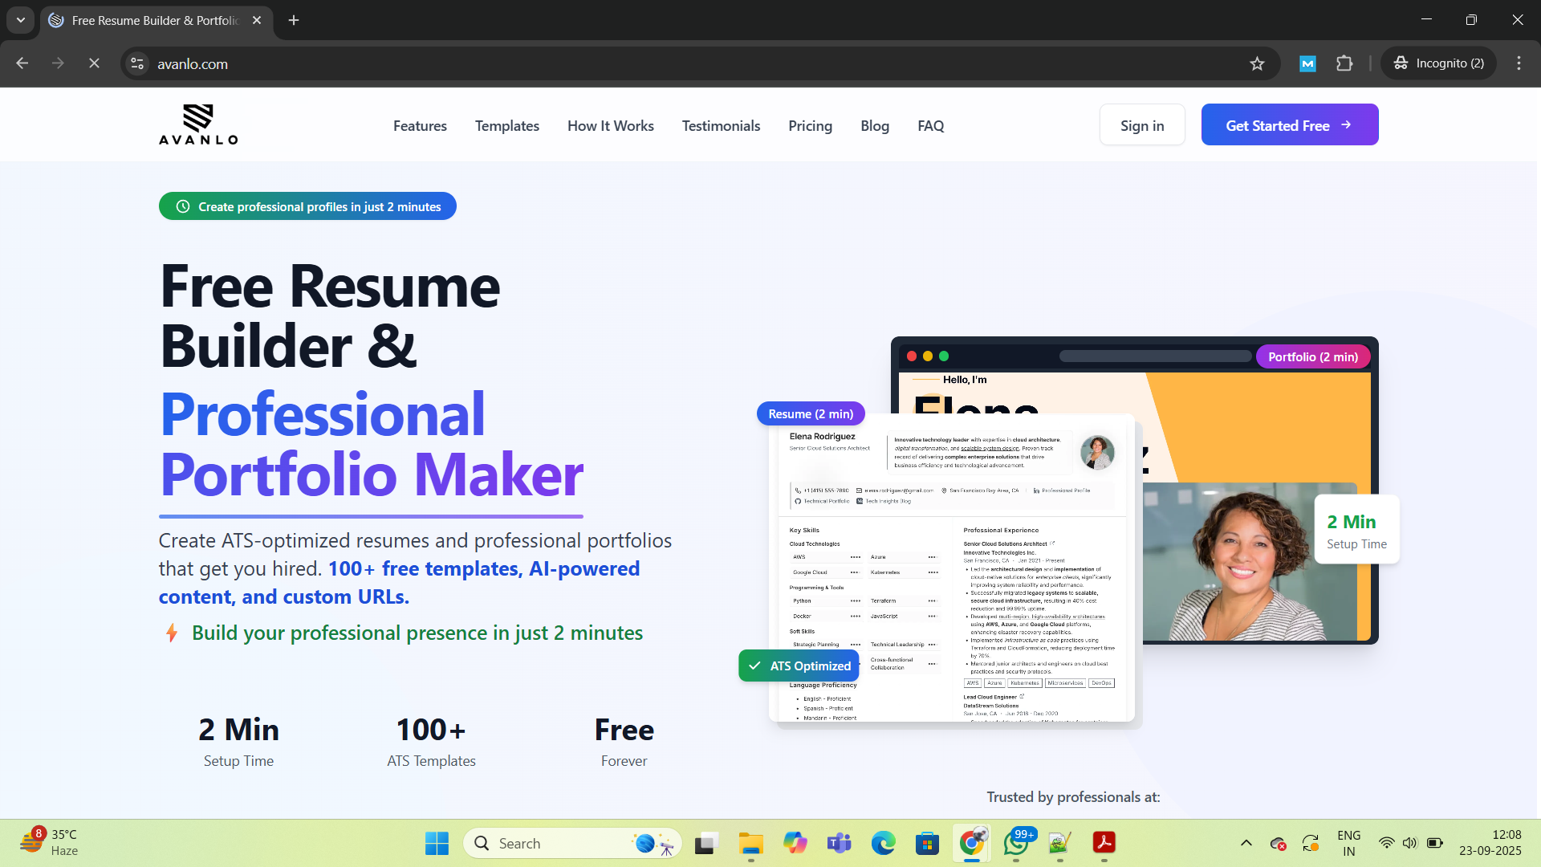
Task: Open Microsoft Teams from taskbar
Action: (x=839, y=843)
